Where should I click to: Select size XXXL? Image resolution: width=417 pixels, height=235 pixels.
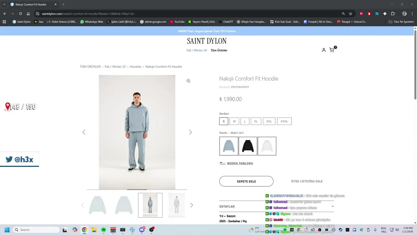(284, 121)
